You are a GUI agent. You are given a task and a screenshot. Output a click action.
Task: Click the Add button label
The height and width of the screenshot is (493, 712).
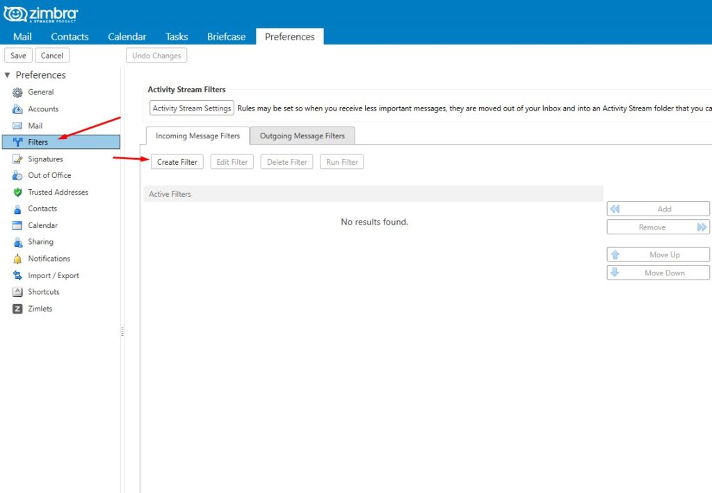(x=664, y=209)
